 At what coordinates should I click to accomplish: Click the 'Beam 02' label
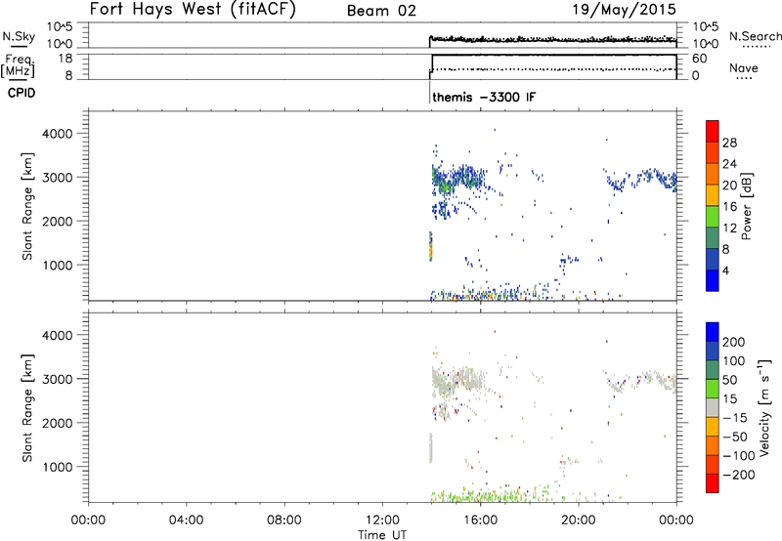pos(381,11)
